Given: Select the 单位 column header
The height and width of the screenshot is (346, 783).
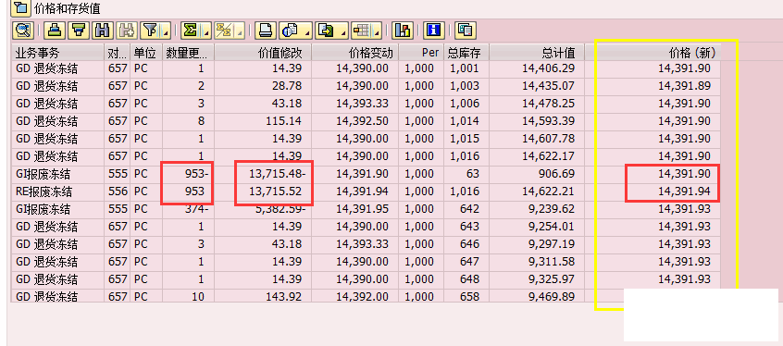Looking at the screenshot, I should click(146, 53).
